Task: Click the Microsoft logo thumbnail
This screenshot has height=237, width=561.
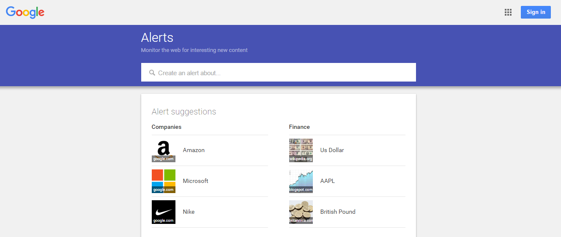Action: point(164,181)
